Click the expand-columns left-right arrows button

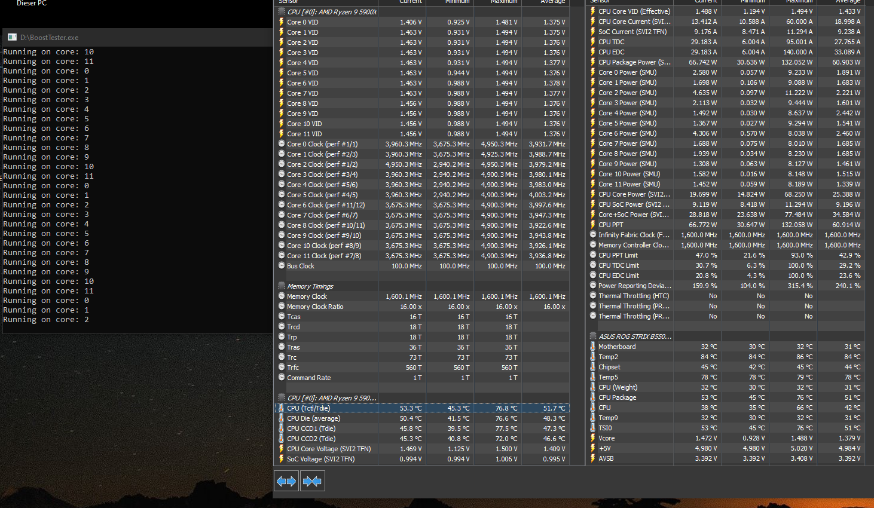tap(286, 481)
